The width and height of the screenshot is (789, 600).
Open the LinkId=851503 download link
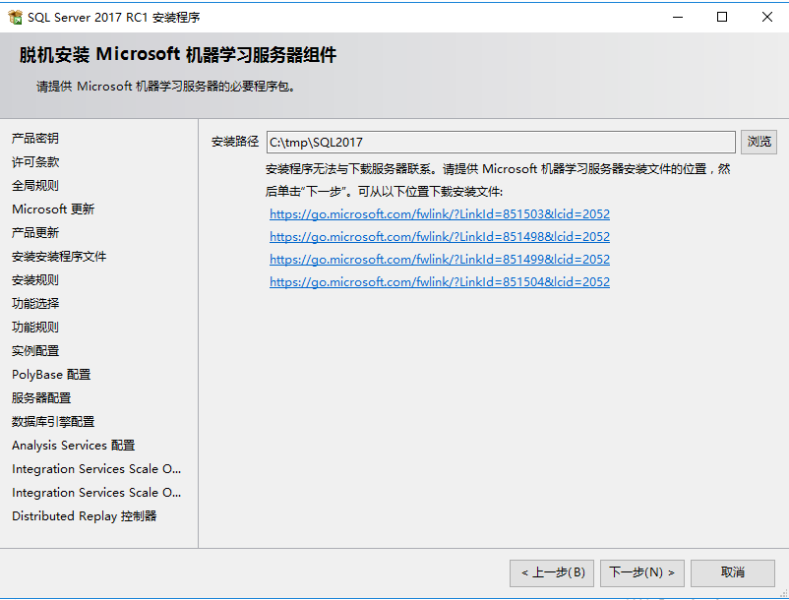(x=440, y=213)
